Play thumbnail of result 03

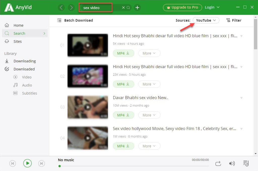88,107
